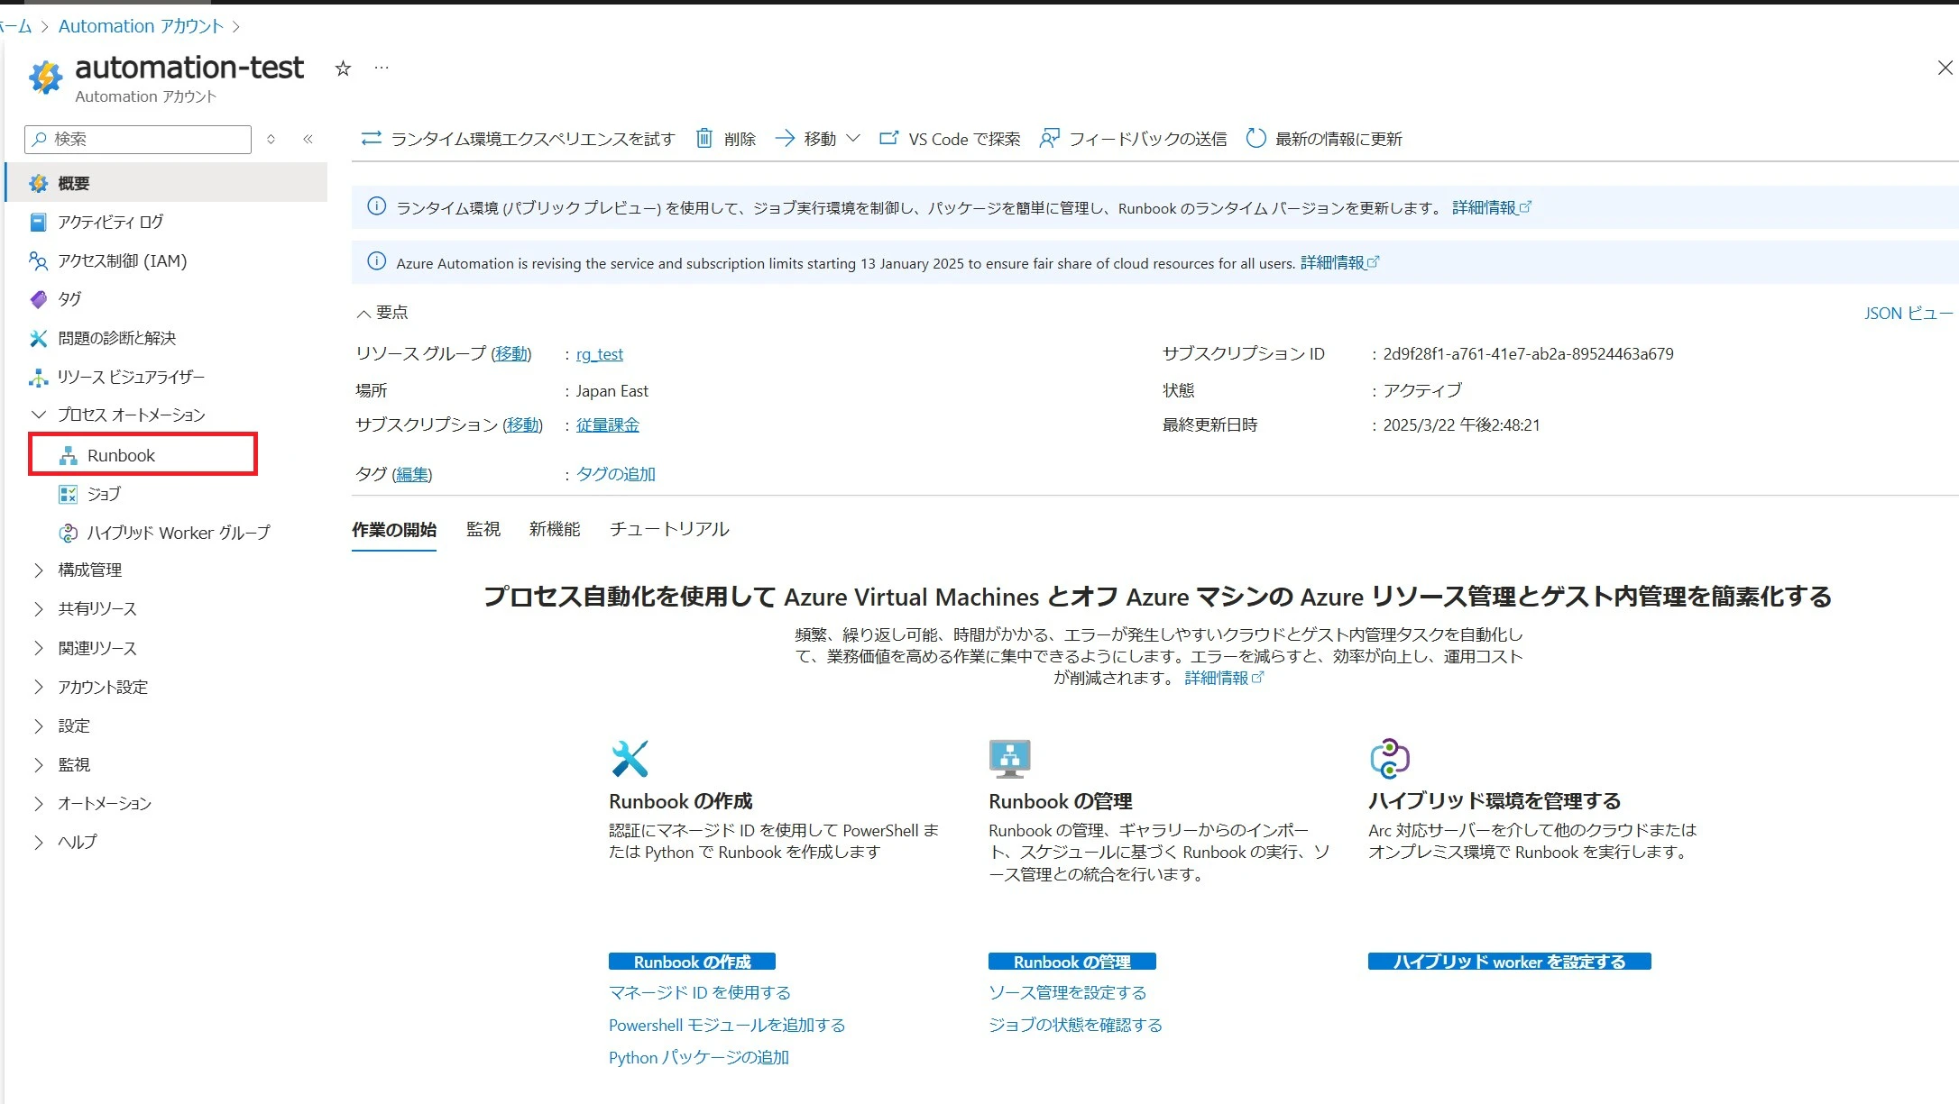This screenshot has width=1959, height=1104.
Task: Open the Automation アカウント breadcrumb
Action: click(141, 26)
